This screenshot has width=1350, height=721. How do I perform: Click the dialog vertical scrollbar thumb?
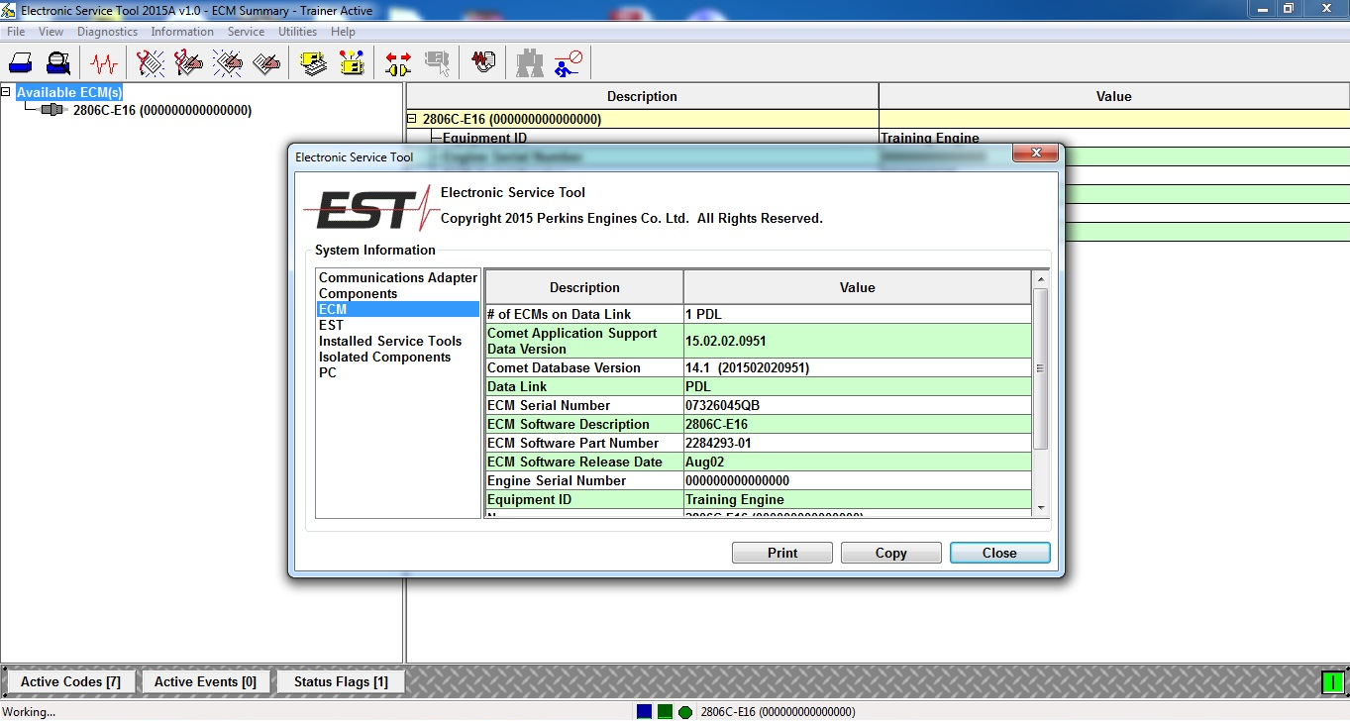[x=1040, y=367]
